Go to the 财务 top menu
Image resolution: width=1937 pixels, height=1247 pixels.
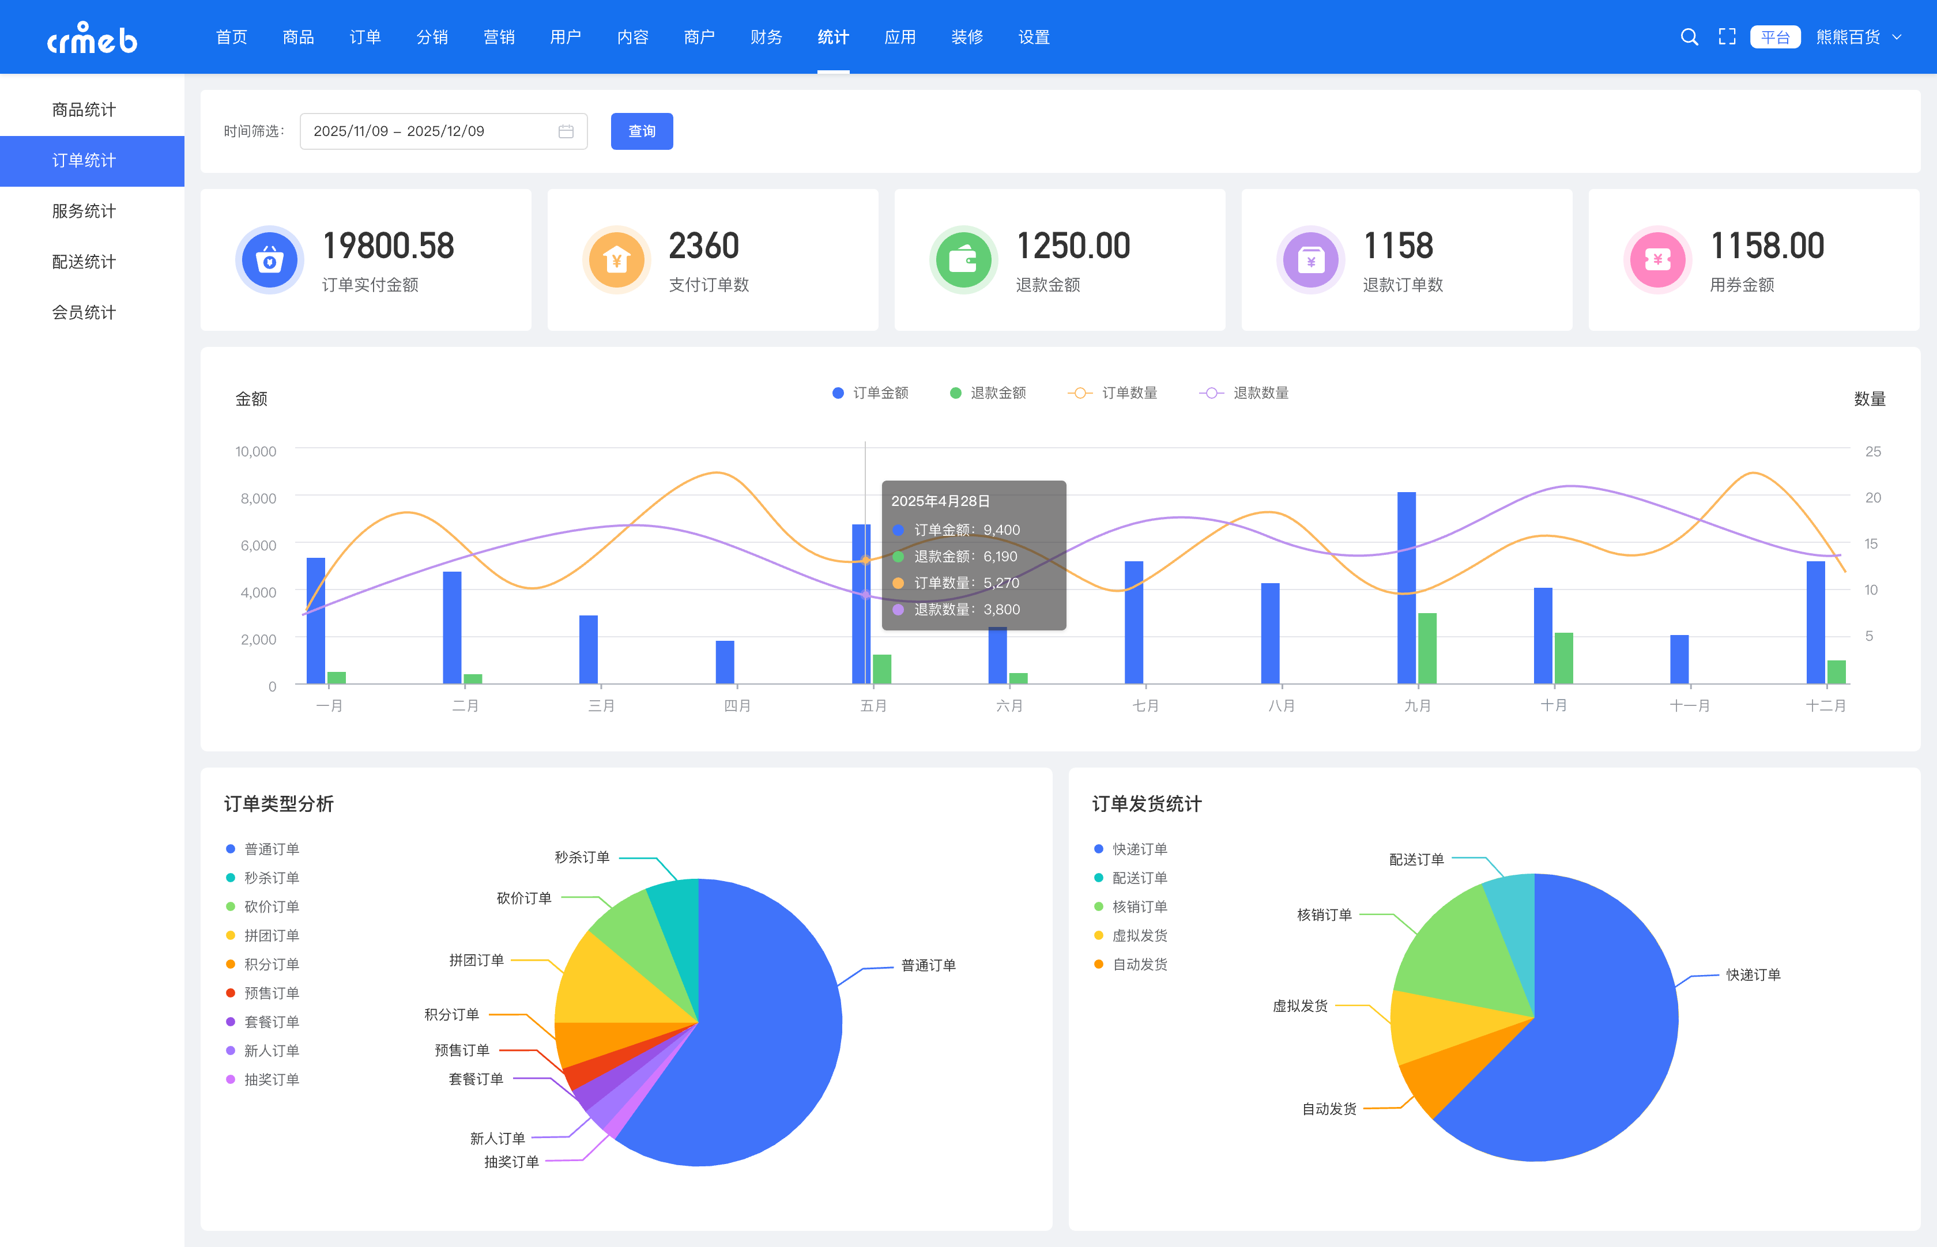point(766,37)
